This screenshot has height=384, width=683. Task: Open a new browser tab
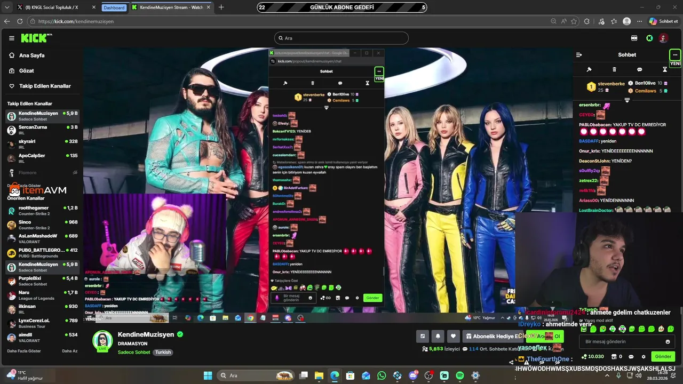(x=221, y=7)
